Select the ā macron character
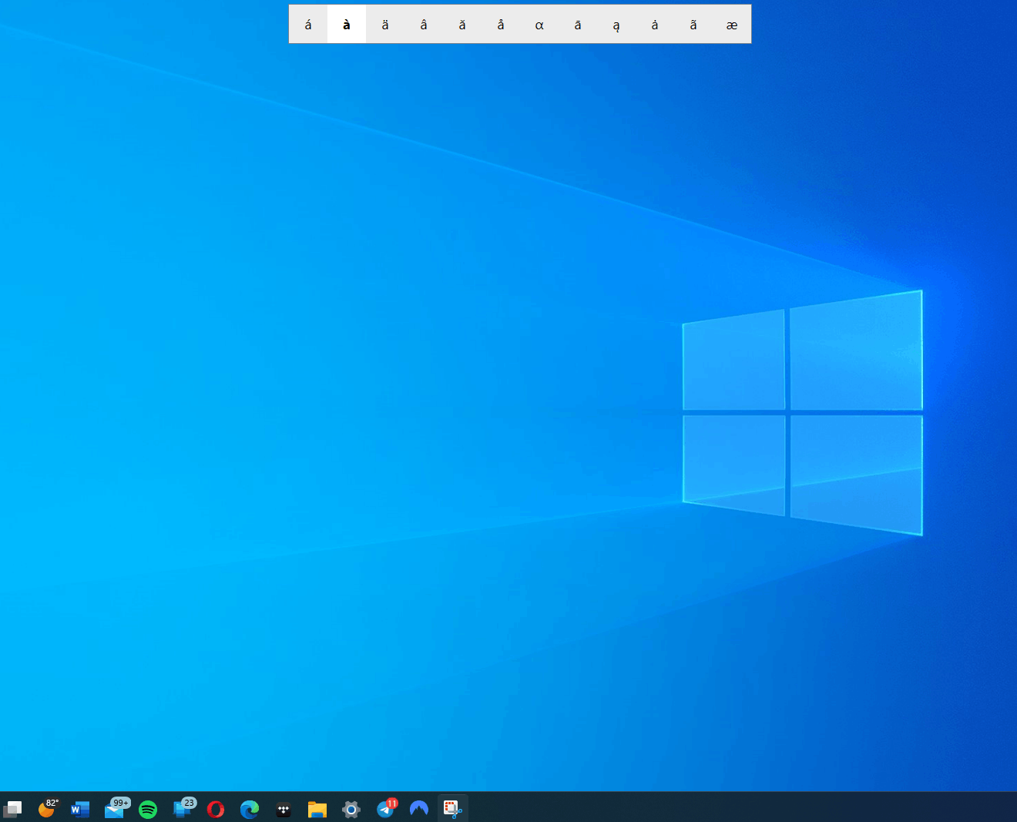Viewport: 1017px width, 822px height. pyautogui.click(x=578, y=25)
